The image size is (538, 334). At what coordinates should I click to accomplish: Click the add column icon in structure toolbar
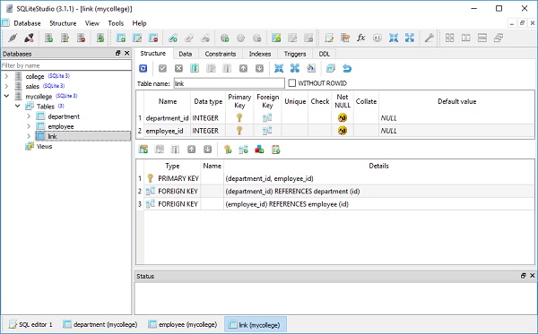pyautogui.click(x=195, y=69)
